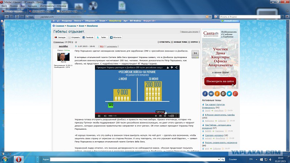This screenshot has height=163, width=290.
Task: Open the Закладки menu in menu bar
Action: 32,6
